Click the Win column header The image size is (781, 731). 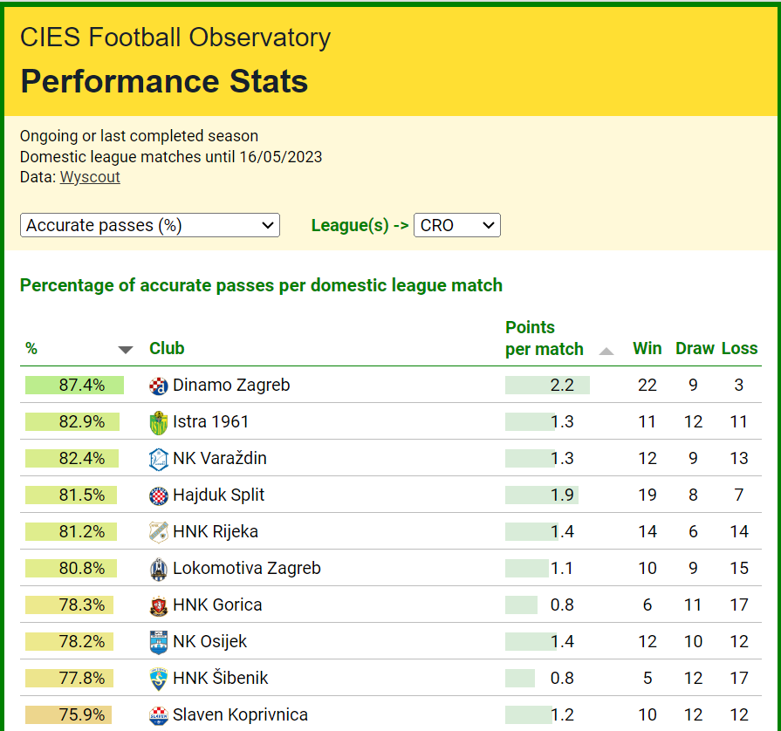[x=647, y=348]
